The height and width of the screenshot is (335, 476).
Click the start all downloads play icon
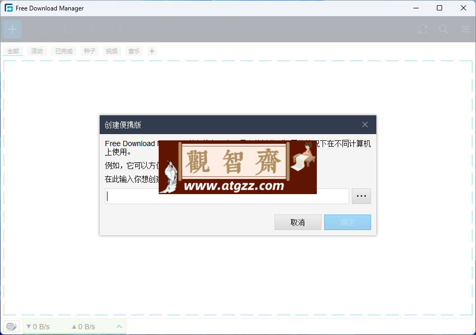40,30
